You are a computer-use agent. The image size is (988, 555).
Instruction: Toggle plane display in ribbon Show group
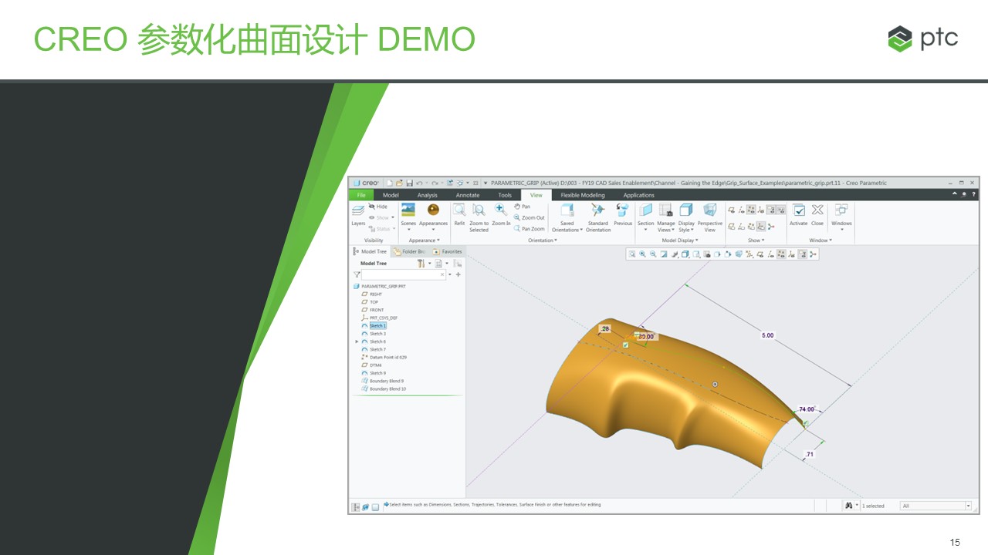pyautogui.click(x=731, y=210)
